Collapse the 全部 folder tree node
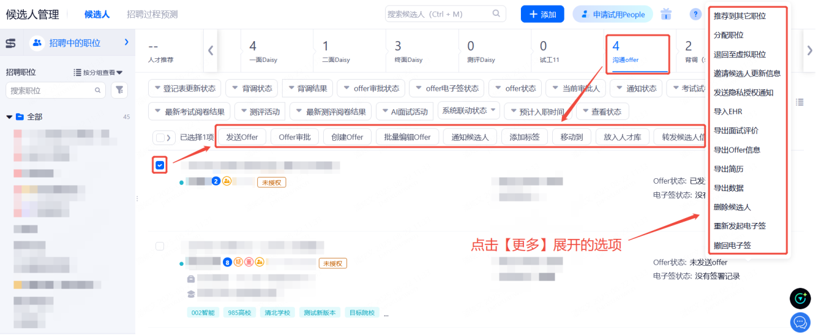816x335 pixels. [10, 116]
